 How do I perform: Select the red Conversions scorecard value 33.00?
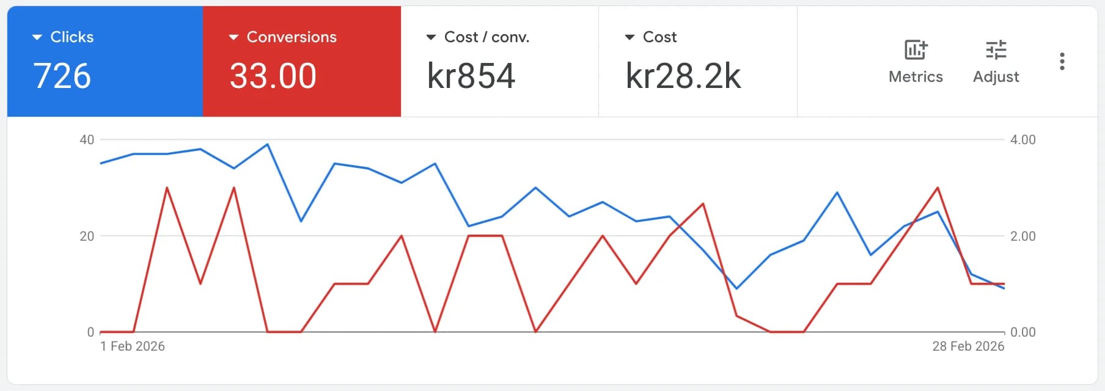point(273,76)
